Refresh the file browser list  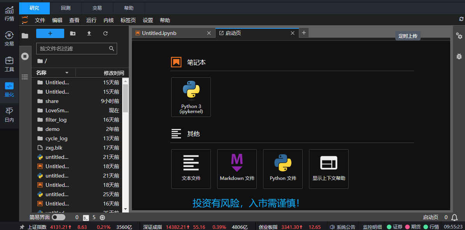click(x=105, y=33)
